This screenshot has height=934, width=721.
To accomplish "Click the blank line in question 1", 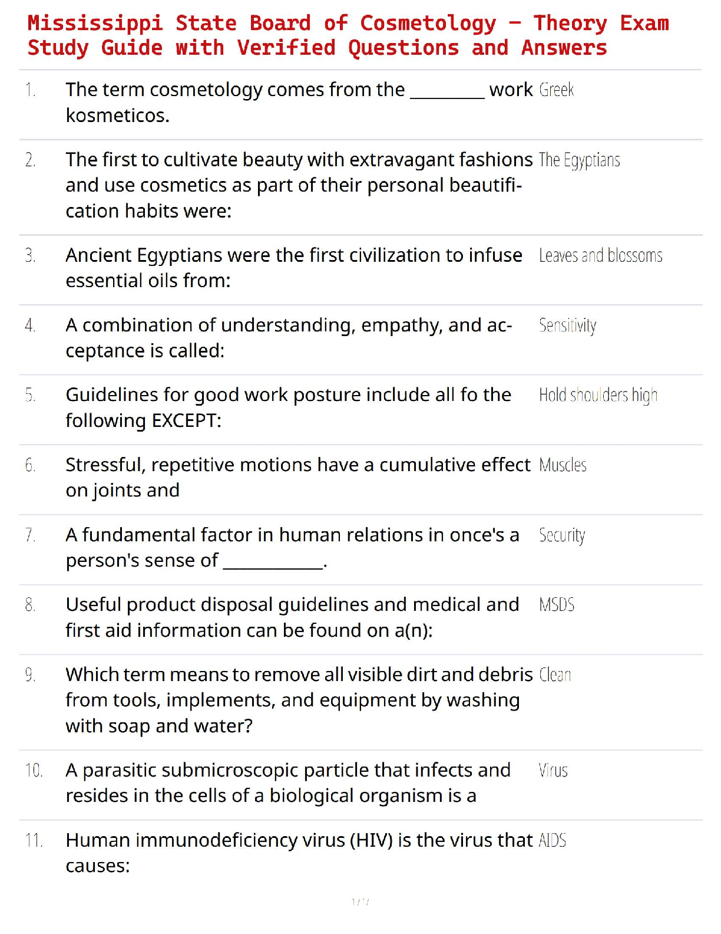I will pyautogui.click(x=447, y=94).
